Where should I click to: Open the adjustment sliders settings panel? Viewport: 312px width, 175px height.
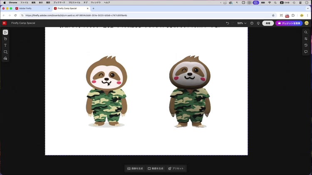coord(306,39)
